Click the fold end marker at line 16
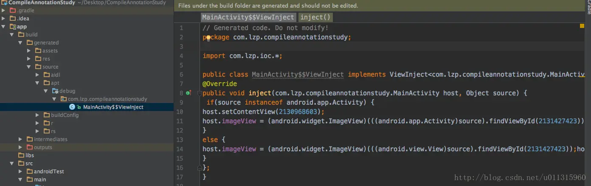 click(x=200, y=167)
